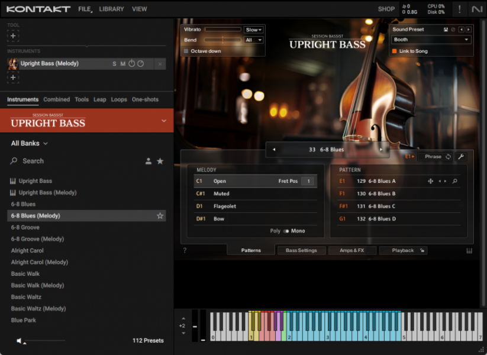Open the Sound Preset dropdown showing Booth

click(430, 40)
